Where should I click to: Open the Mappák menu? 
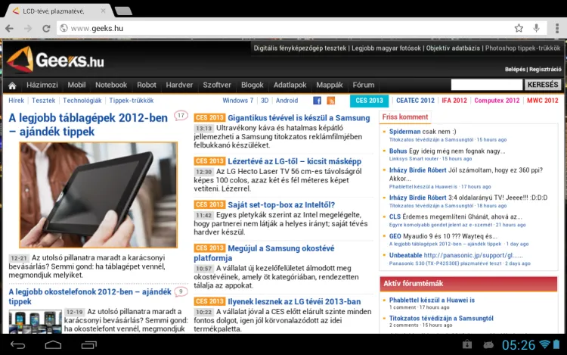click(x=330, y=85)
